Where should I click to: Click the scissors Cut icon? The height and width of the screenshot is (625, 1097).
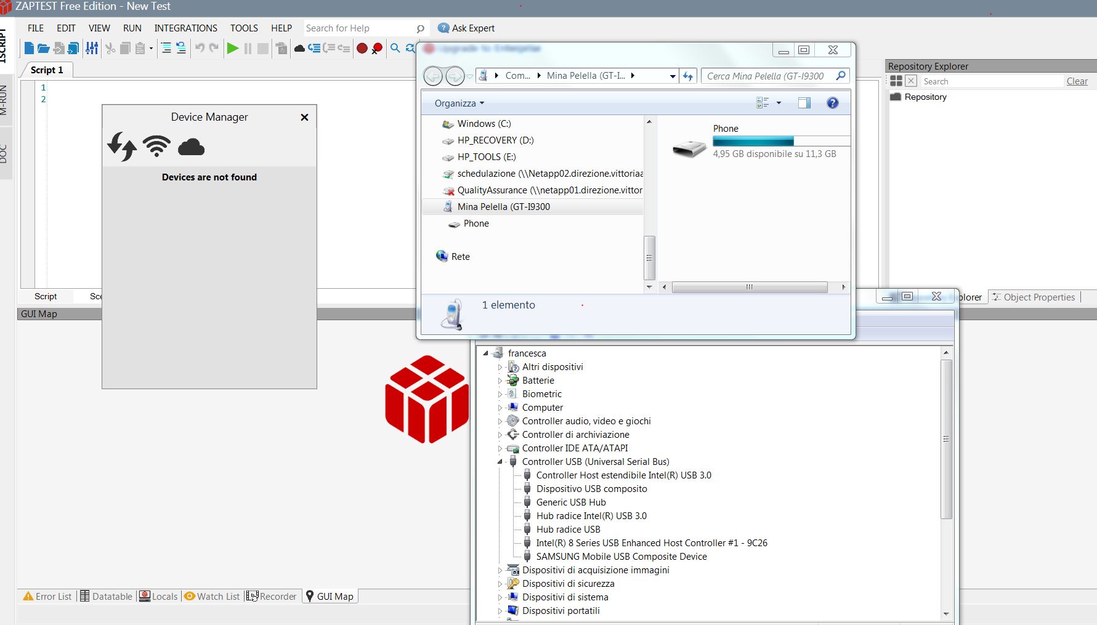(x=111, y=48)
